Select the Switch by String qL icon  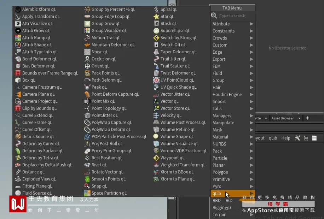click(156, 38)
